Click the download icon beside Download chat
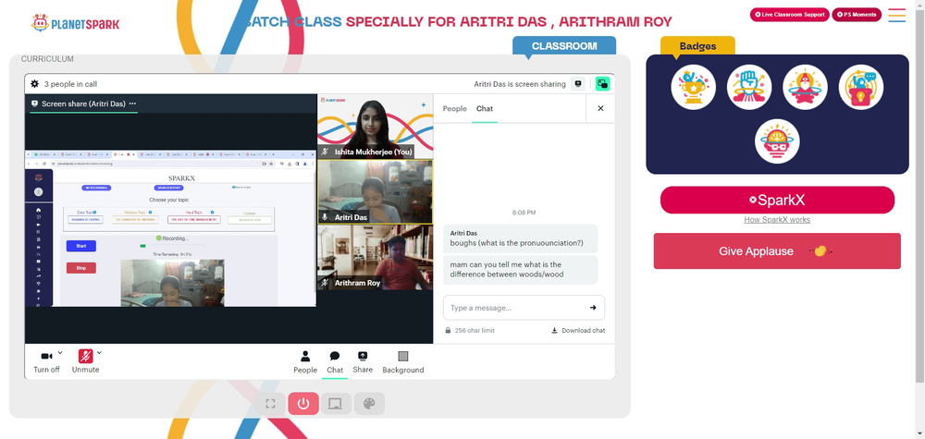 554,331
